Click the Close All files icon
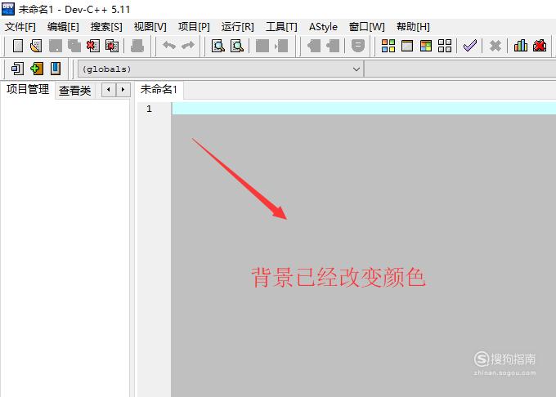 (x=112, y=46)
